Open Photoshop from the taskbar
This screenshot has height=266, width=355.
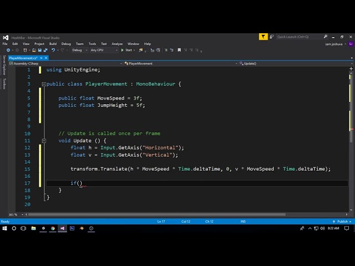click(72, 228)
